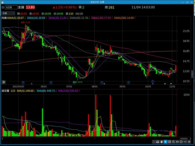Click the greyed document icon in bottom toolbar
The width and height of the screenshot is (195, 146).
coord(154,142)
